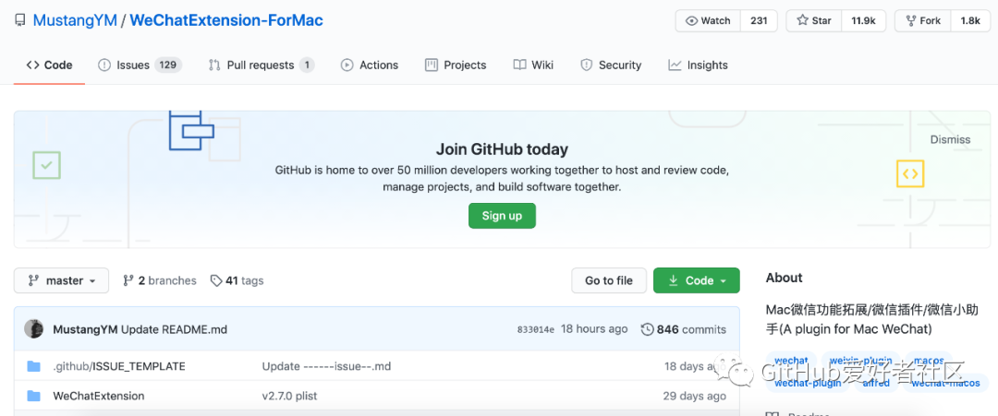The image size is (998, 416).
Task: Click the Go to file button
Action: click(609, 280)
